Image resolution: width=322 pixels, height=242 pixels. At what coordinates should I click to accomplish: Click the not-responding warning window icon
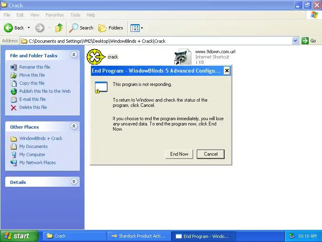tap(101, 87)
